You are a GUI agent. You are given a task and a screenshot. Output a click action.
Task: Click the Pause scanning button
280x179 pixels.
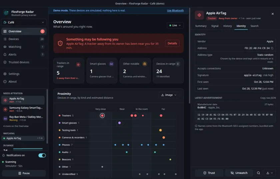tap(24, 173)
